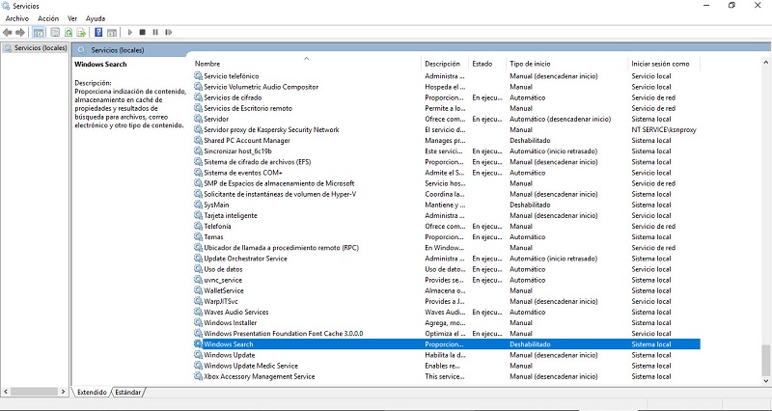Click the gear icon beside SysMain

[198, 205]
